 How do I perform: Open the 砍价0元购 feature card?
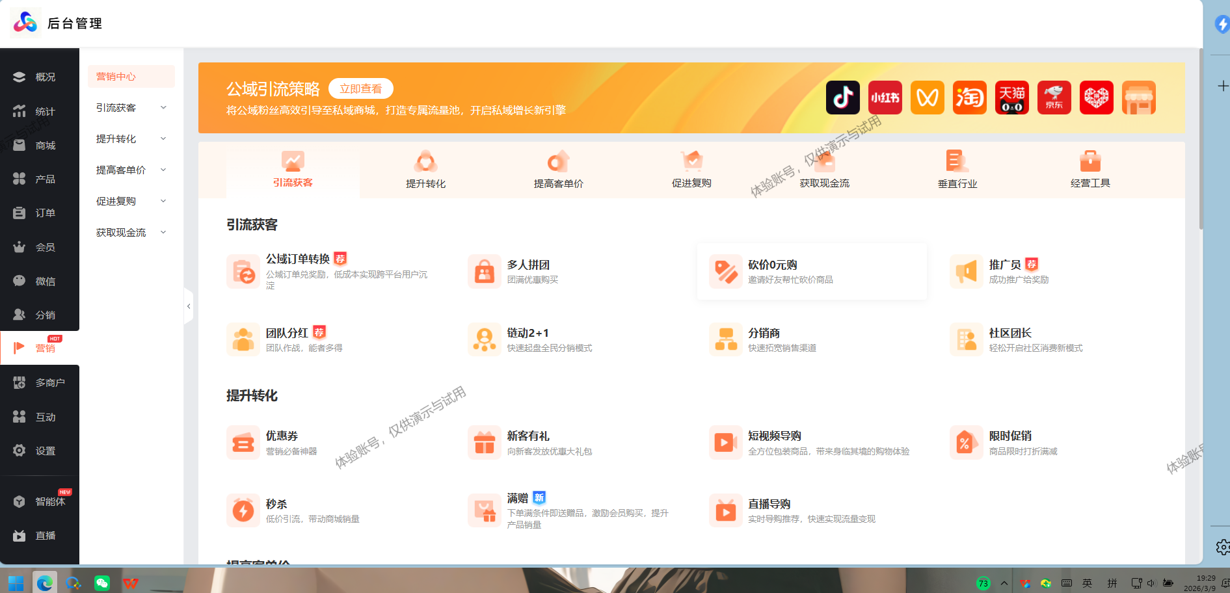[812, 271]
